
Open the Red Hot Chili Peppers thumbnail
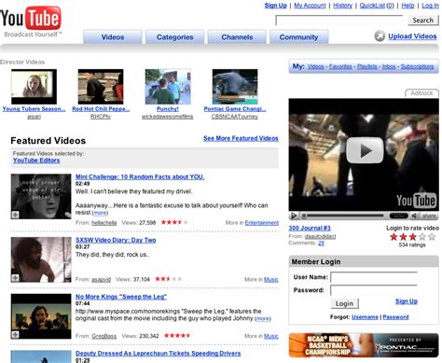point(101,87)
